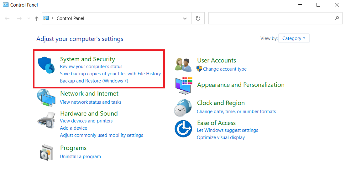
Task: Open the View by Category dropdown
Action: click(294, 38)
